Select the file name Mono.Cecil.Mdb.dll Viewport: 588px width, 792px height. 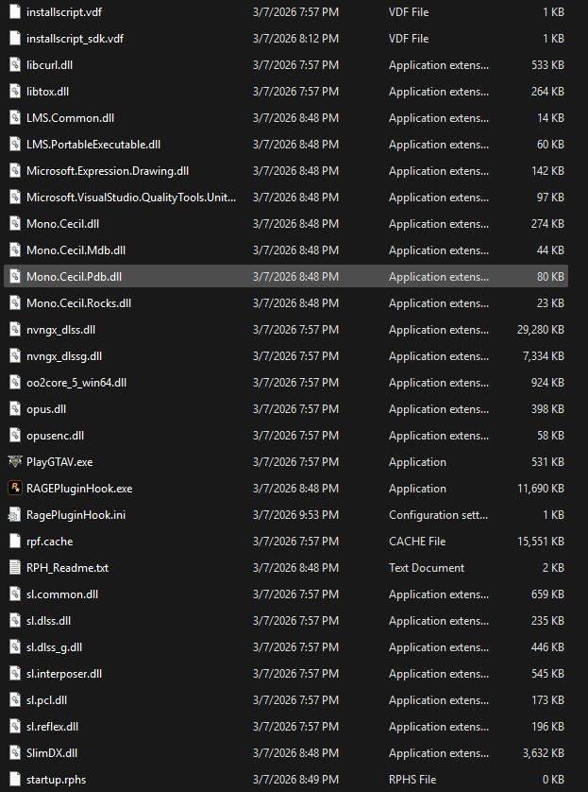point(76,250)
